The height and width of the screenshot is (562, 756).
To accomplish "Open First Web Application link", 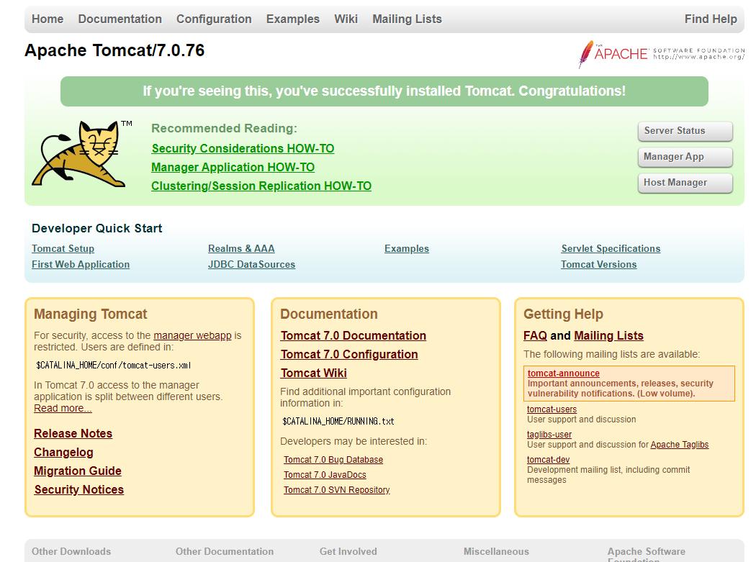I will pos(81,265).
